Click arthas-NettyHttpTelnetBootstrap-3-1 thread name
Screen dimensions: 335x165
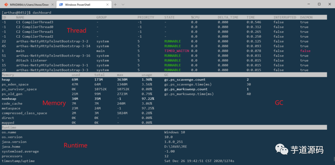click(52, 65)
